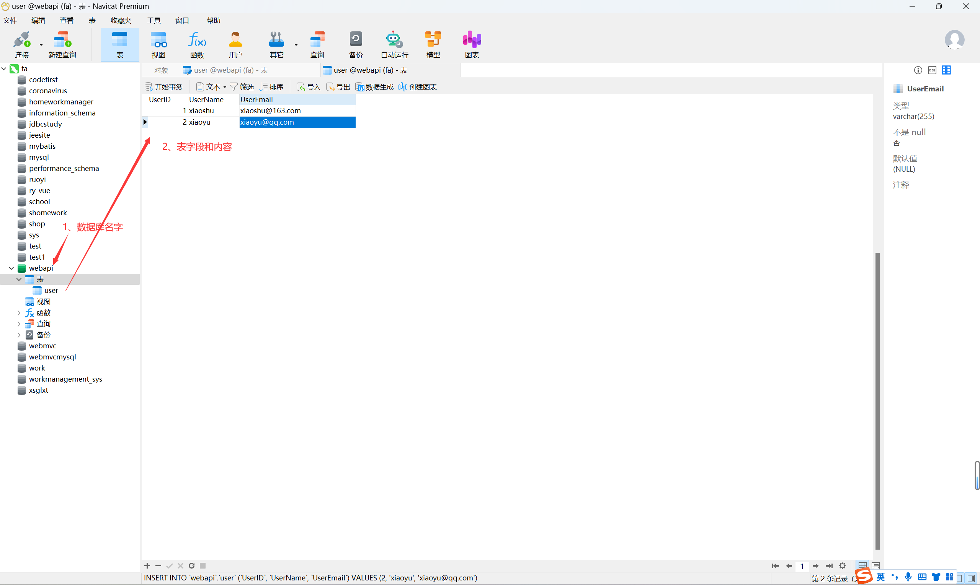Toggle the DDL panel icon
This screenshot has width=980, height=585.
tap(932, 70)
